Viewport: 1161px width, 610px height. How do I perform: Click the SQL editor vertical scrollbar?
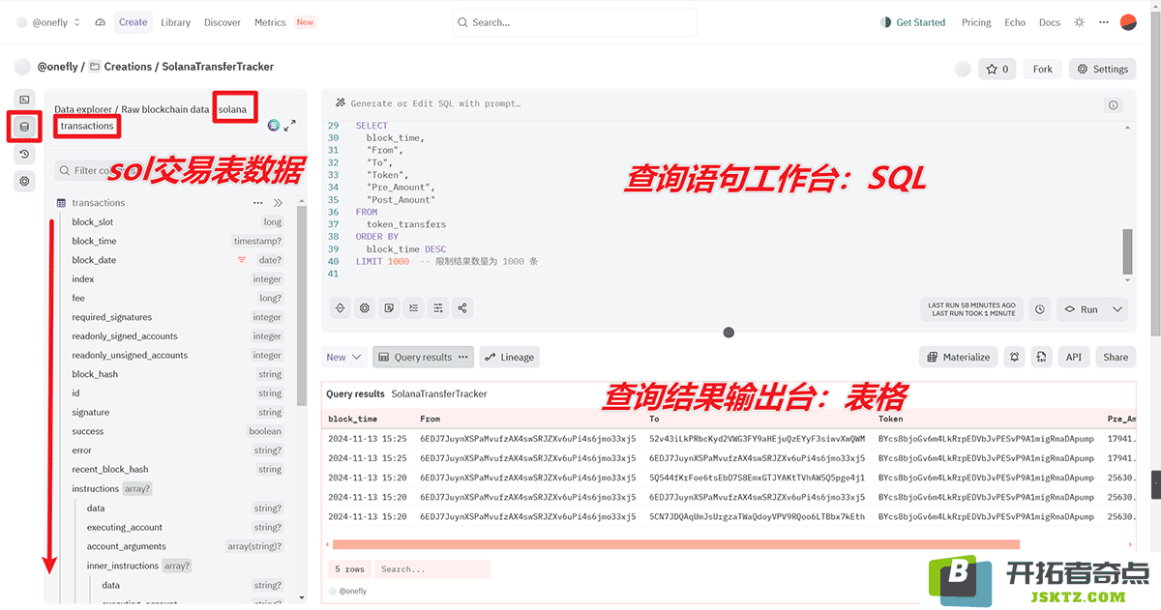pyautogui.click(x=1127, y=253)
